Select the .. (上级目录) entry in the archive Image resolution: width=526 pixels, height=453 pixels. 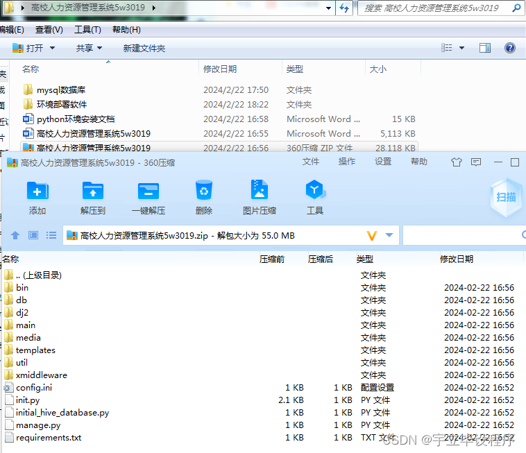(x=33, y=275)
